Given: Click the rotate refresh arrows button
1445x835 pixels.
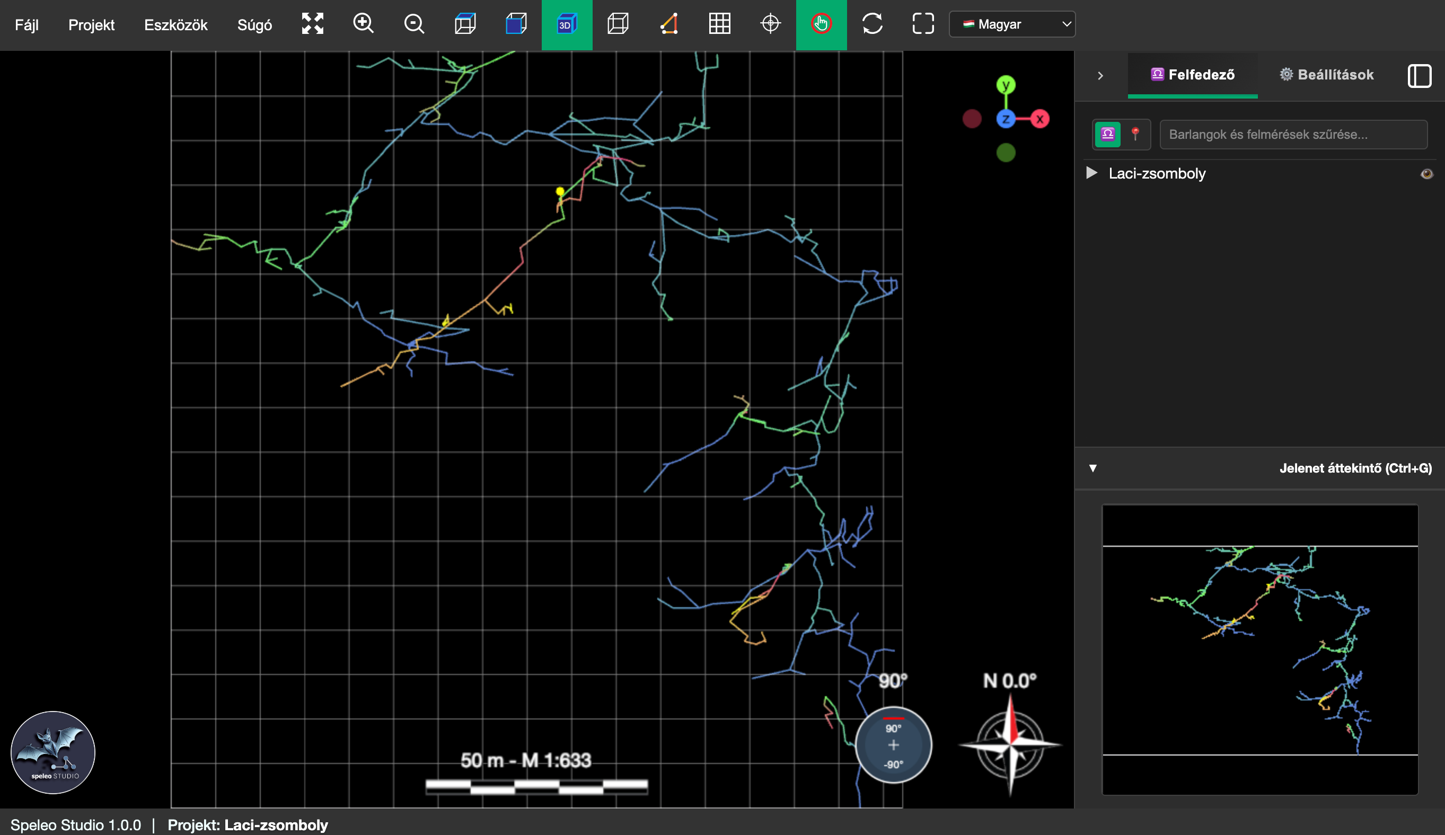Looking at the screenshot, I should click(x=872, y=24).
